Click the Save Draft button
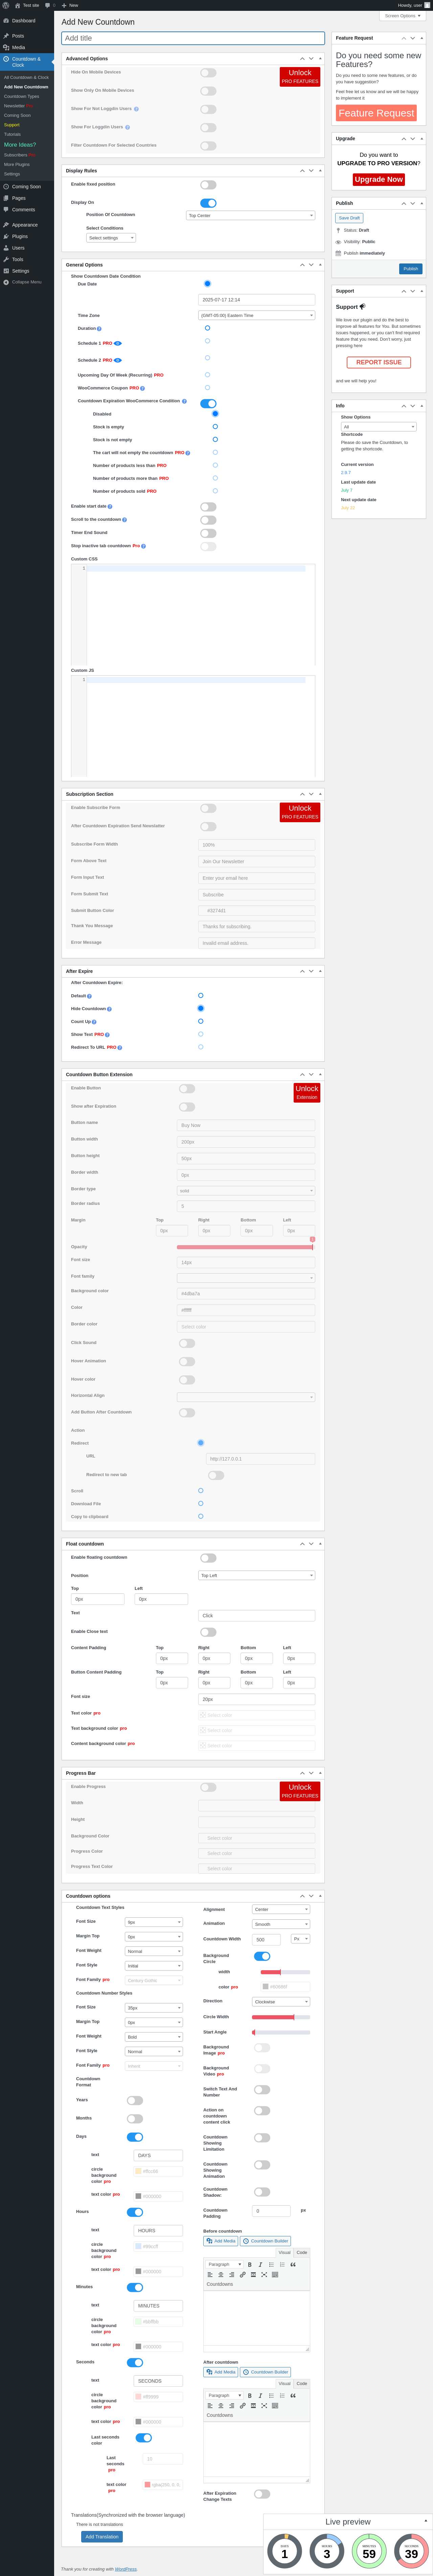Screen dimensions: 433x2576 349,218
